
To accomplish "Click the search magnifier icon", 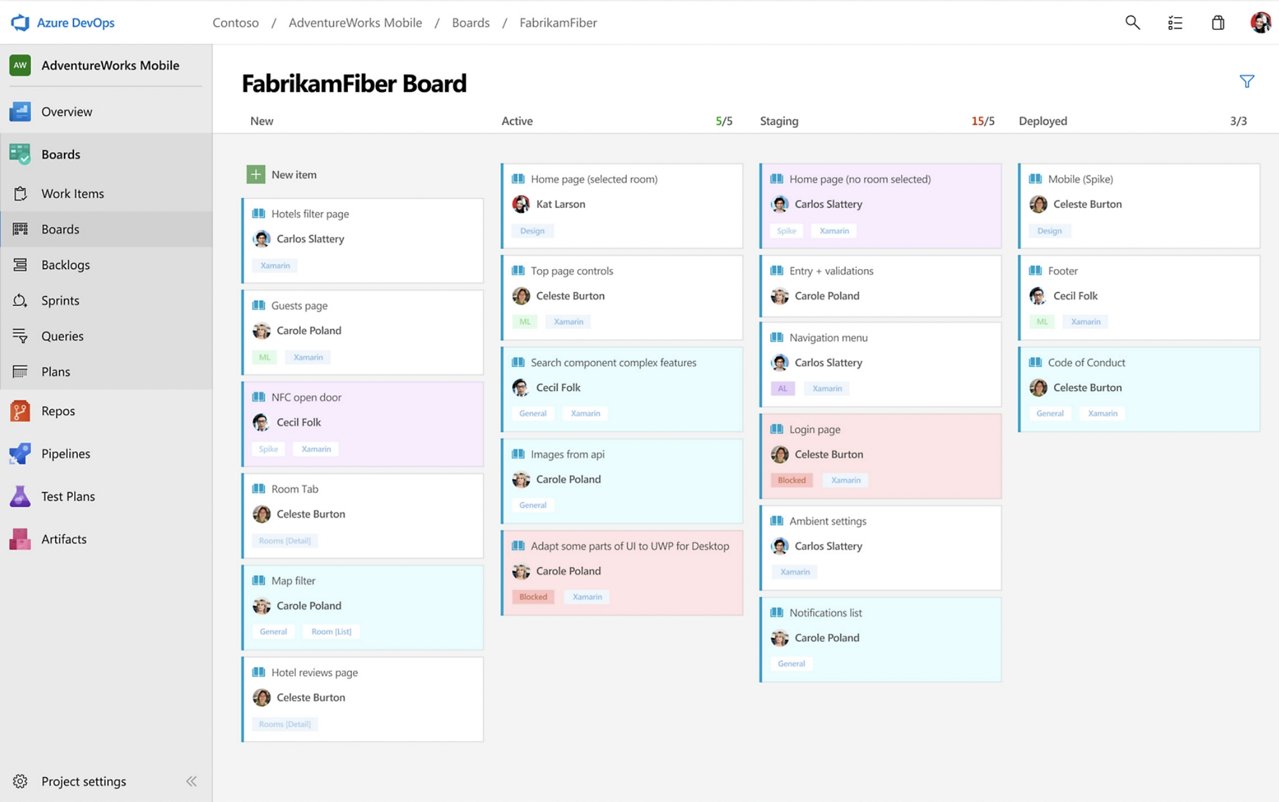I will [1132, 23].
